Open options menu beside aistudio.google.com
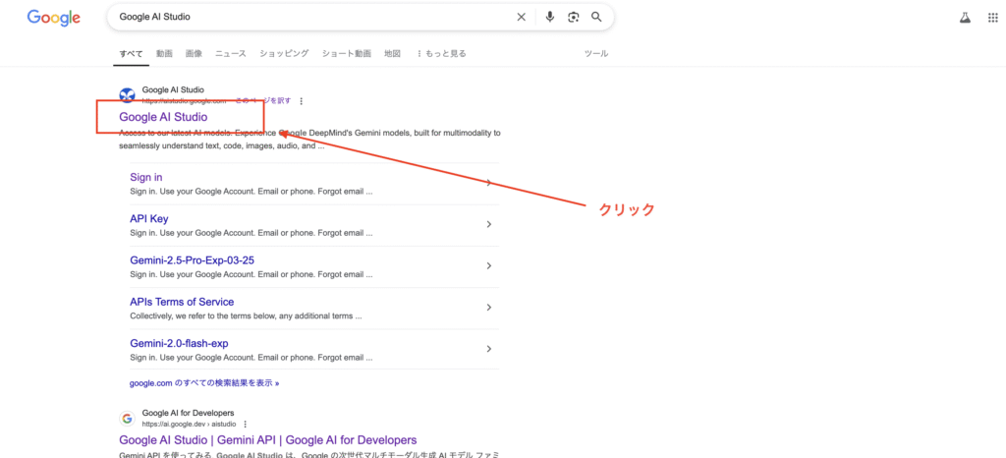 point(302,100)
